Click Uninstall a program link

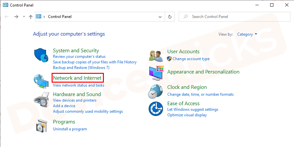coord(70,129)
